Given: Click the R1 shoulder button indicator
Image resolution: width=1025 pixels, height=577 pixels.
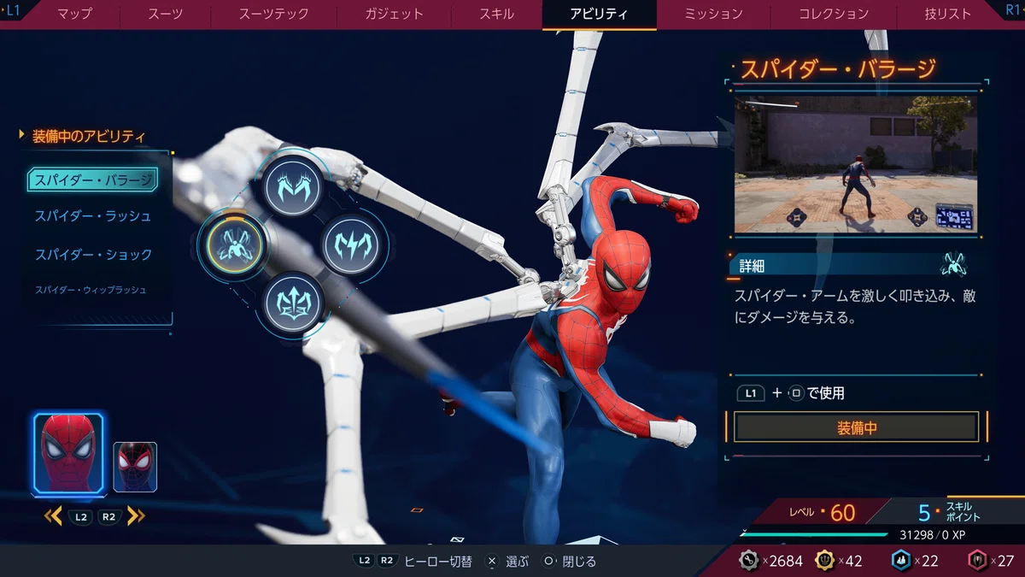Looking at the screenshot, I should tap(1013, 12).
